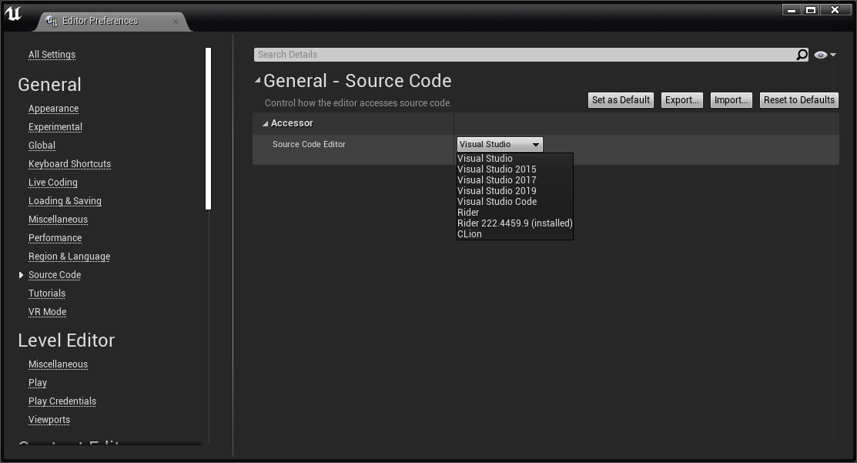
Task: Click the Source Code Editor label
Action: [309, 144]
